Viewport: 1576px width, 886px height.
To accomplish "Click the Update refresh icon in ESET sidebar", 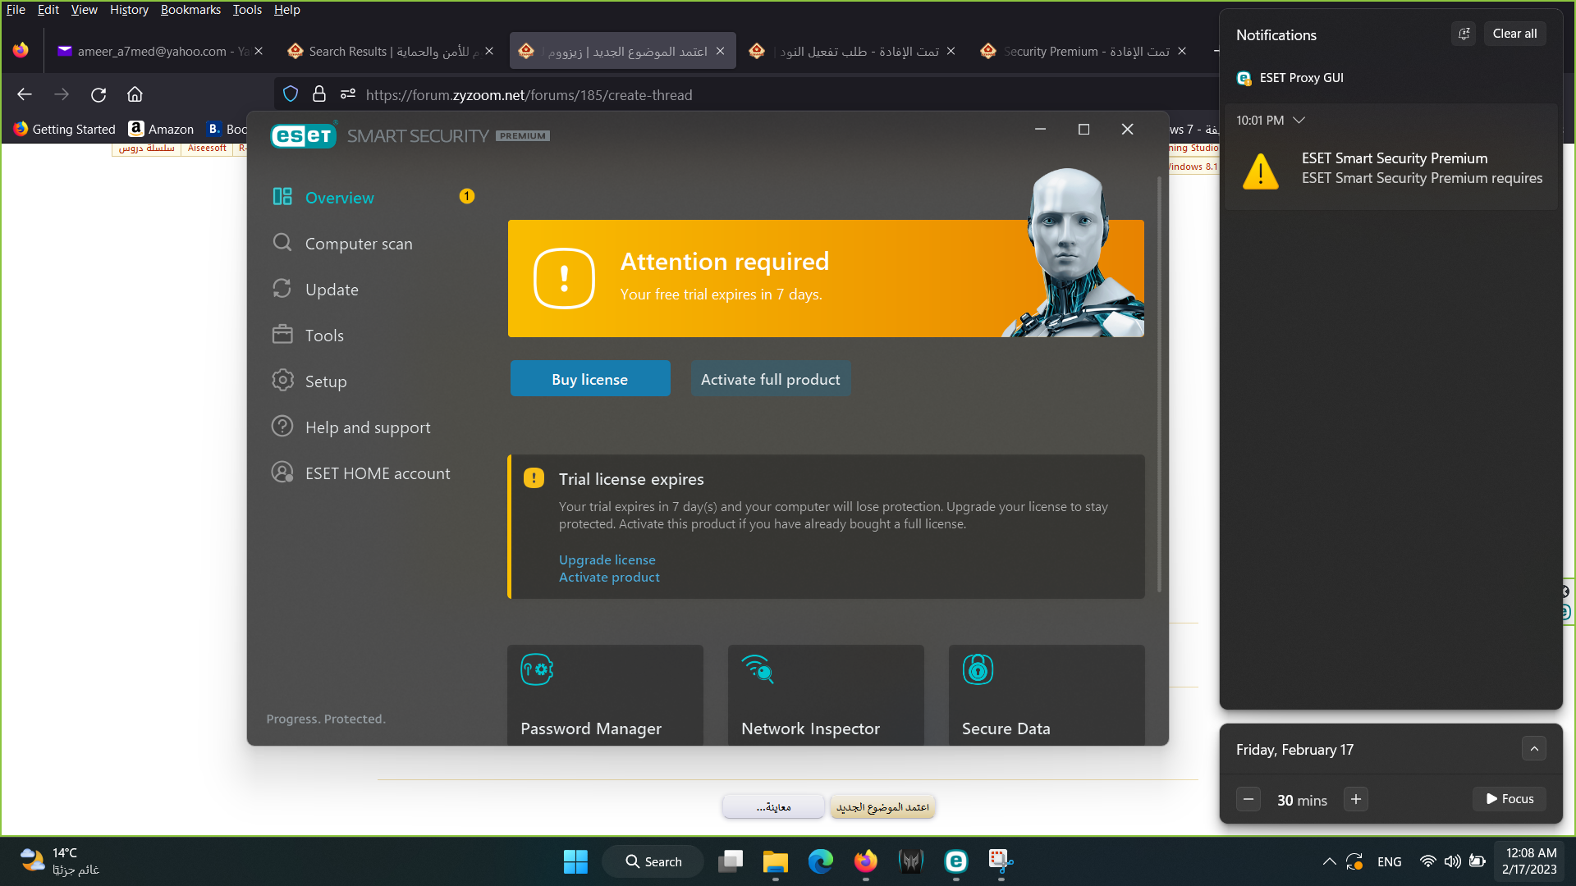I will [282, 289].
